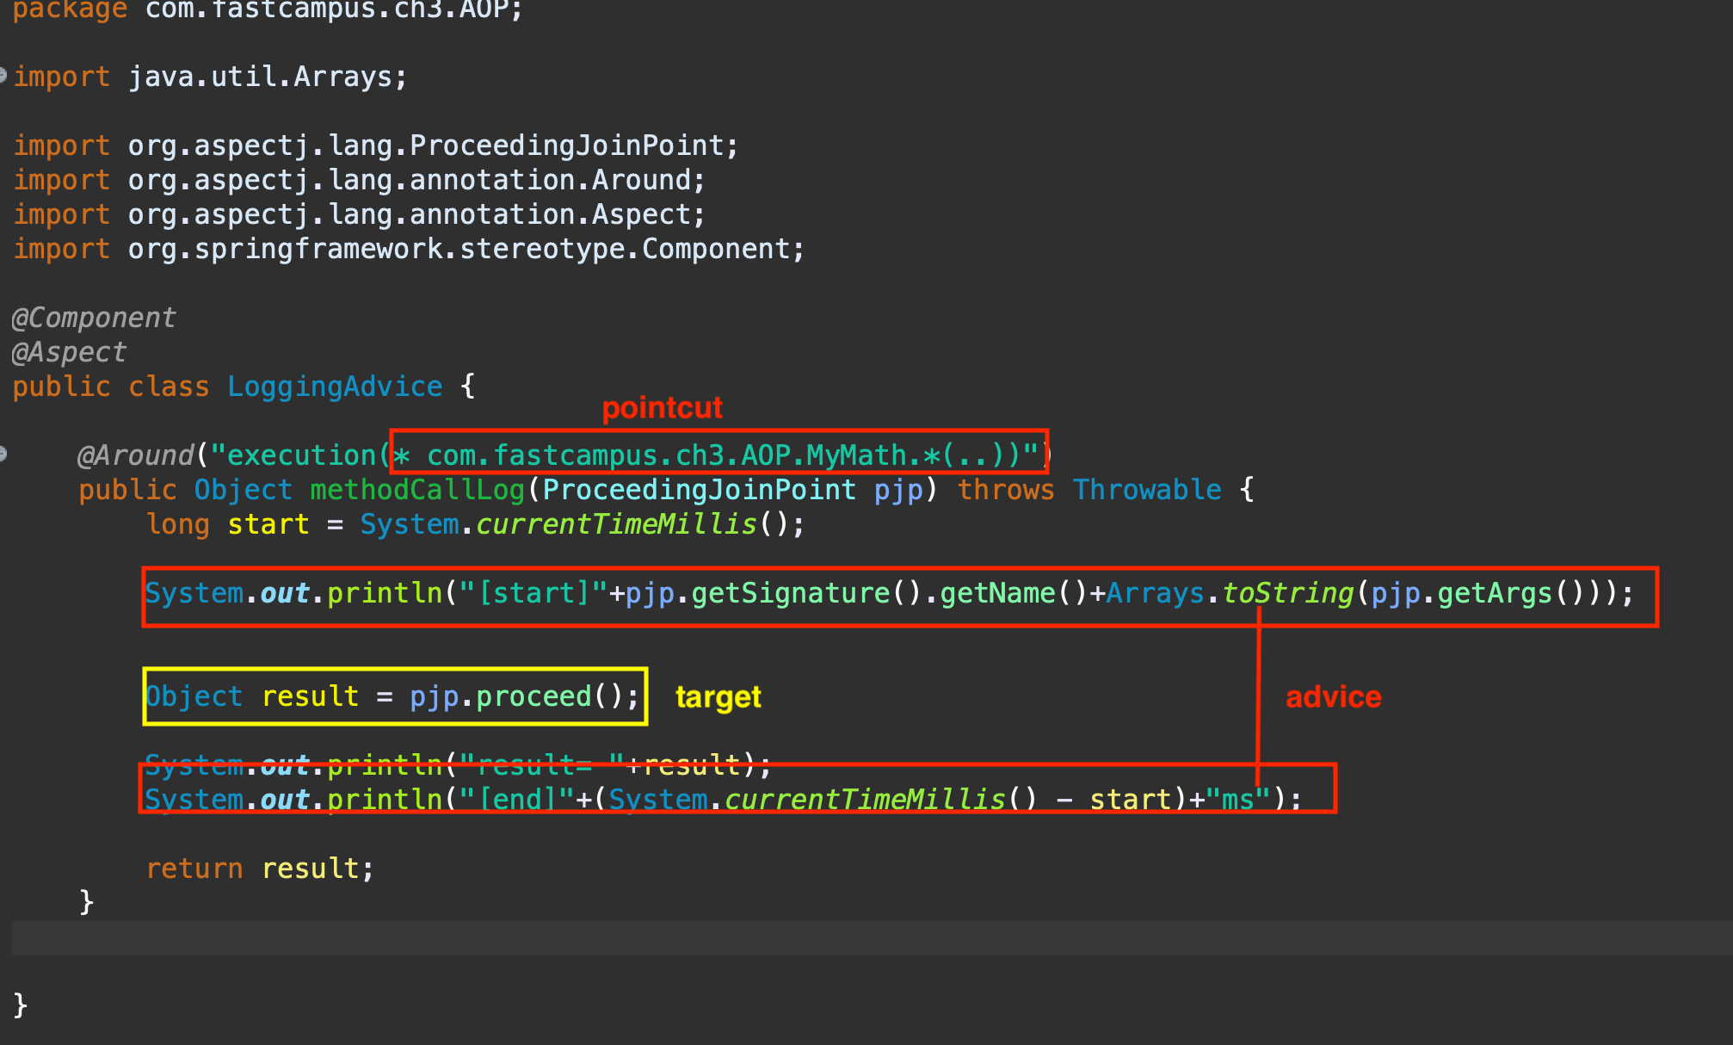Click the LoggingAdvice class name
The width and height of the screenshot is (1733, 1045).
[334, 386]
